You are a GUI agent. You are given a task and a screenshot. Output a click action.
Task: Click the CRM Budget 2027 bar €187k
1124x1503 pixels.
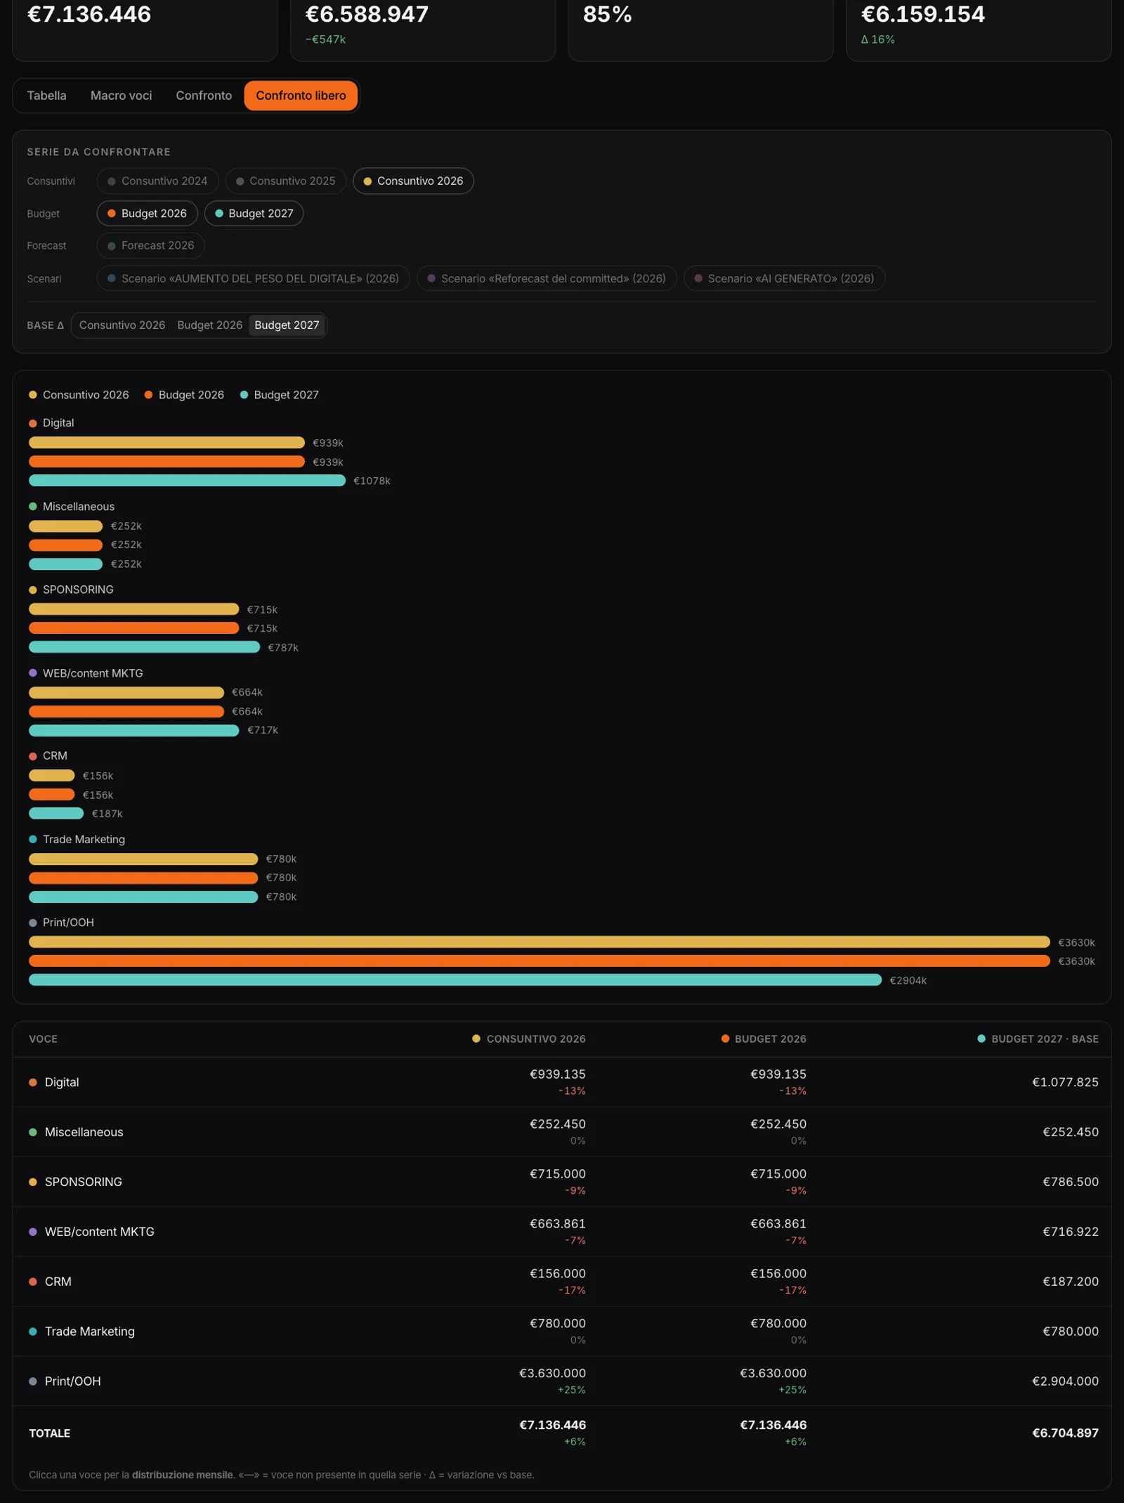[x=56, y=814]
